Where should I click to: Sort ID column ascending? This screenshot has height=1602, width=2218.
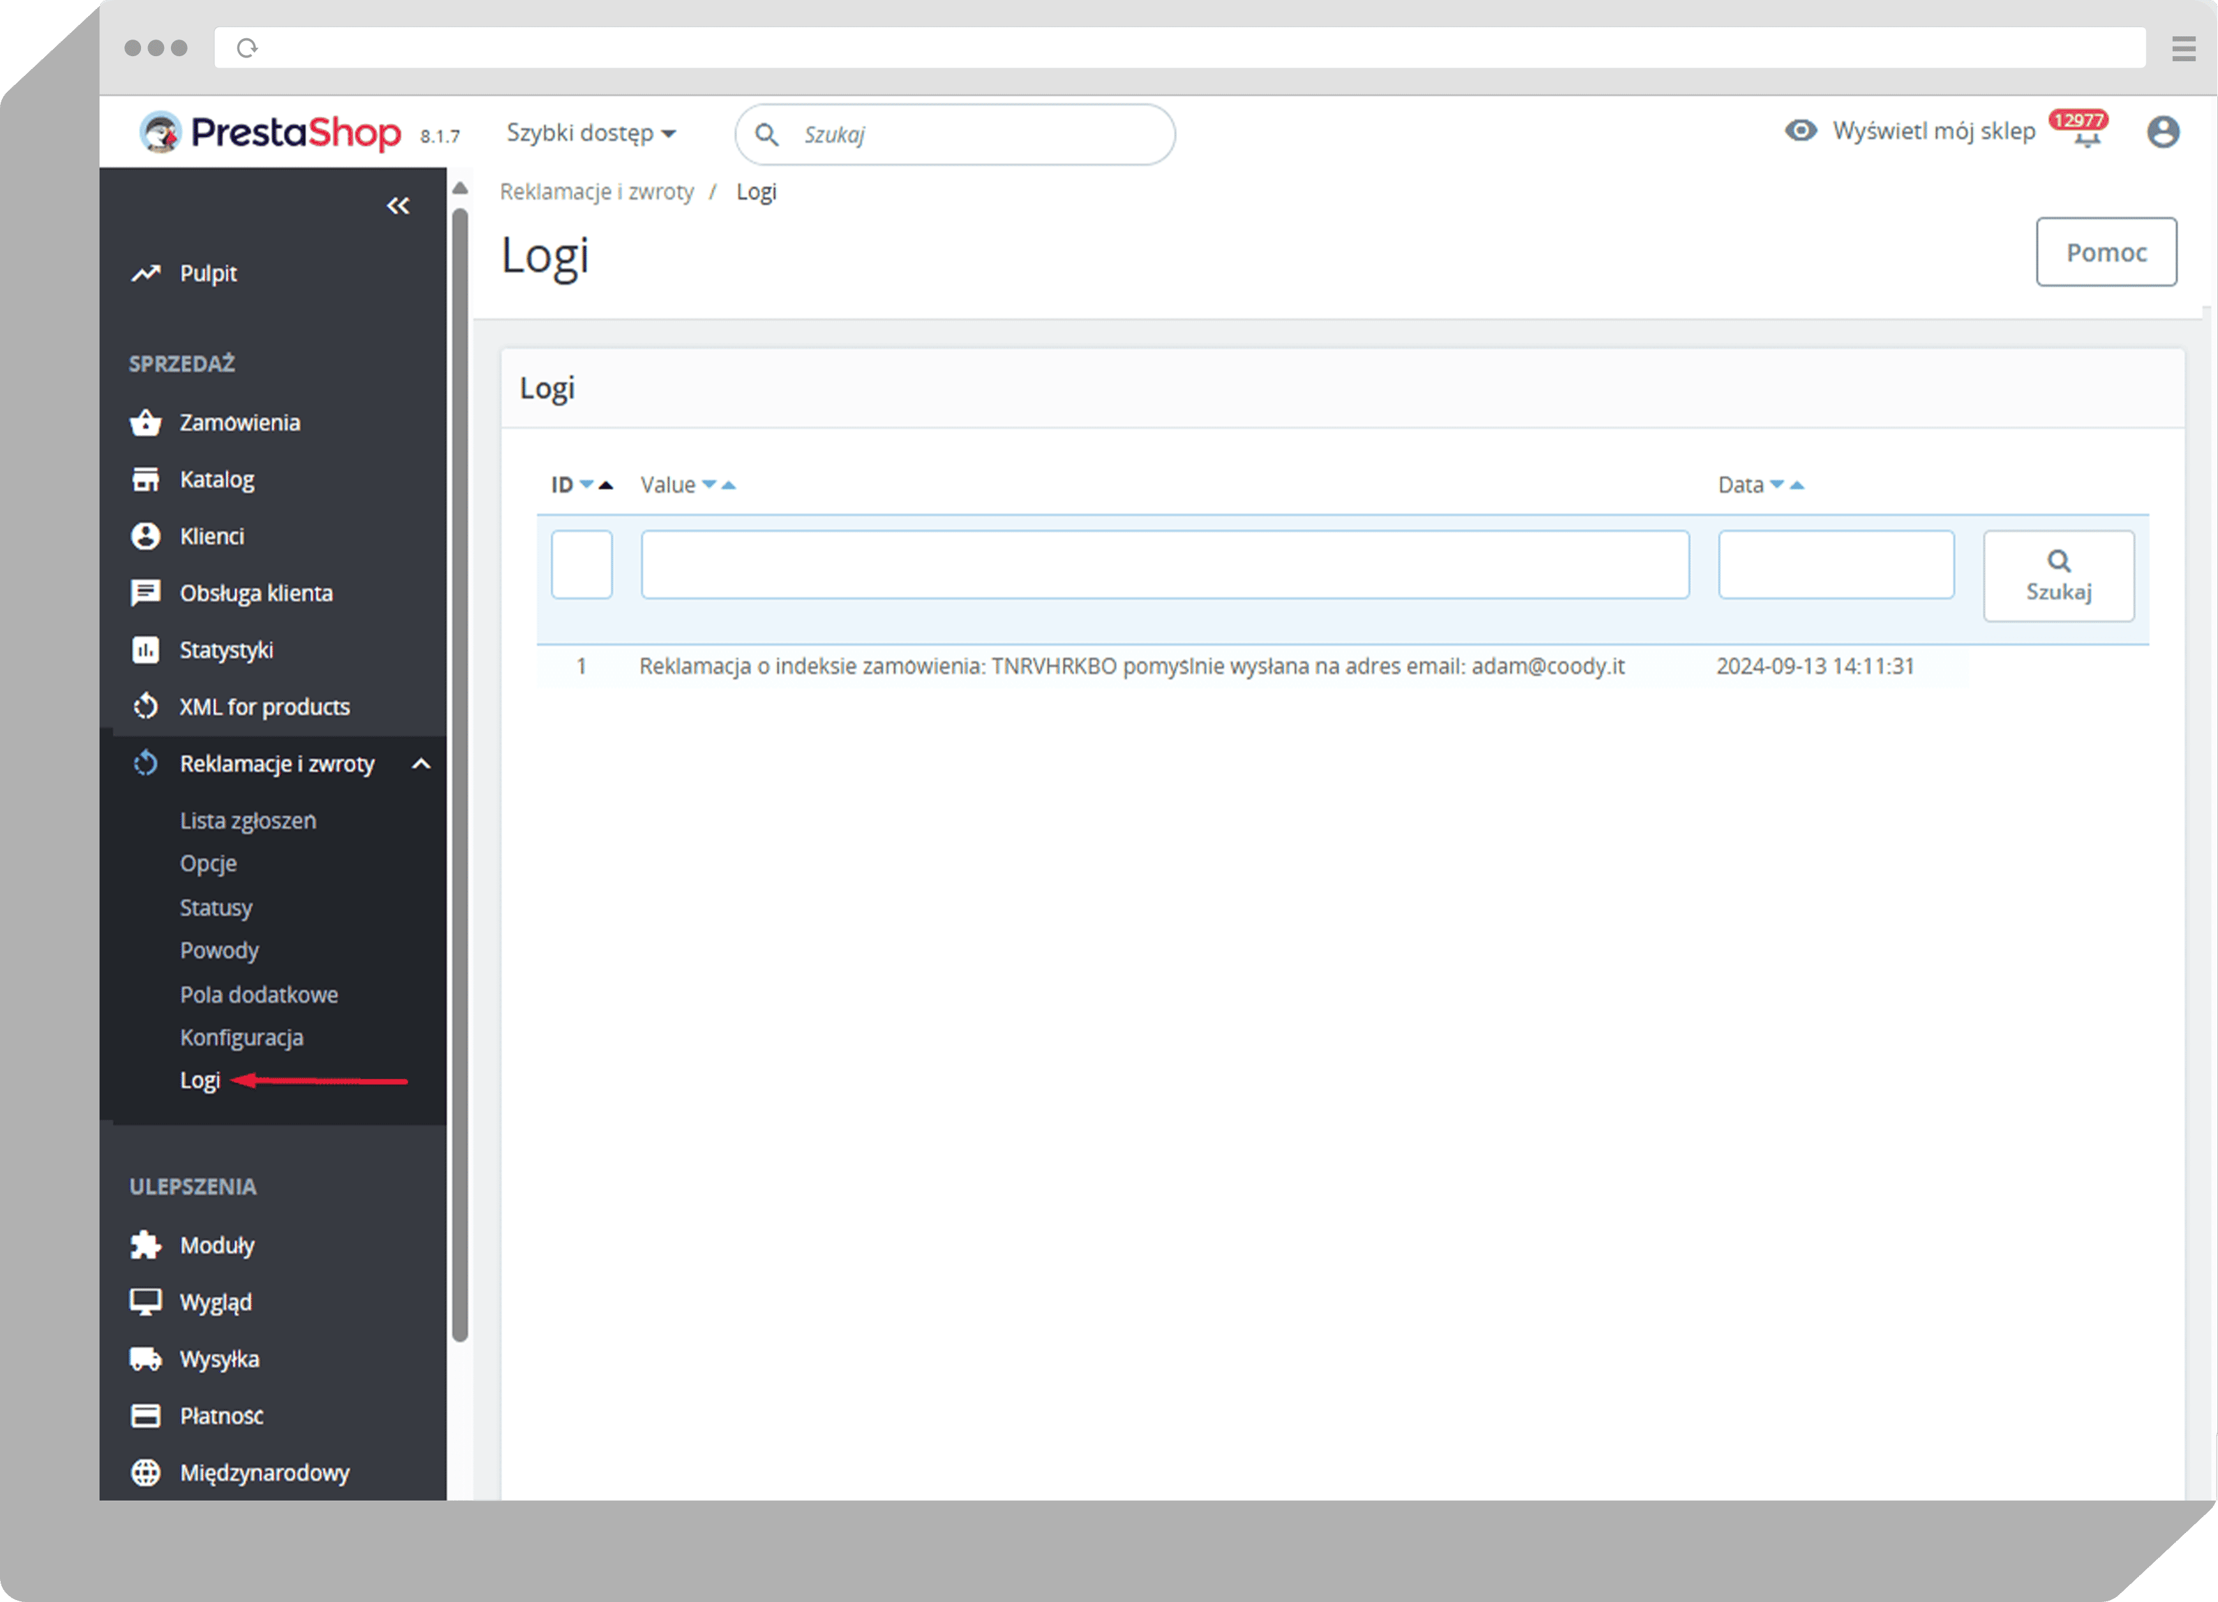click(606, 485)
